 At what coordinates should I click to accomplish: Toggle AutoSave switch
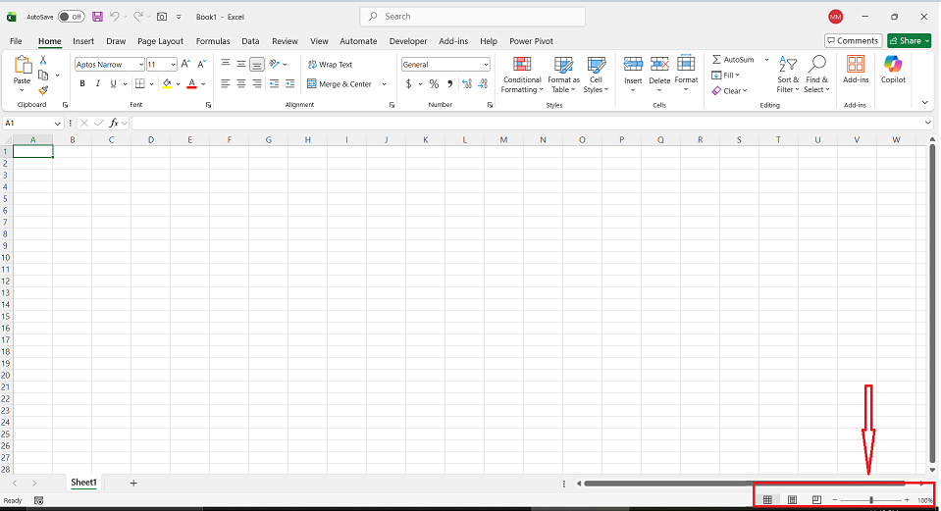click(72, 17)
